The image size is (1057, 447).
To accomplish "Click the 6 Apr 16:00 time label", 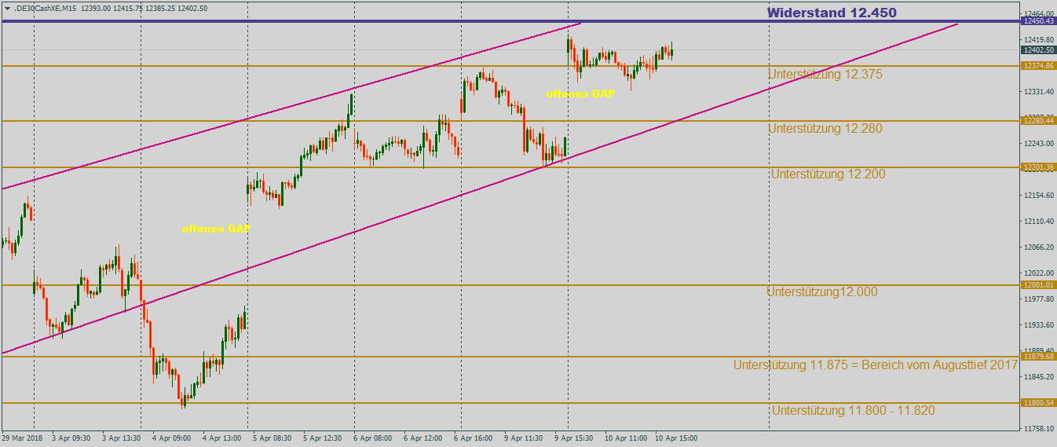I will [x=474, y=438].
